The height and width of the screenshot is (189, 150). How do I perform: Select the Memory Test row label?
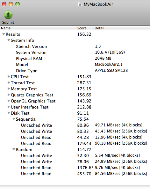click(24, 89)
